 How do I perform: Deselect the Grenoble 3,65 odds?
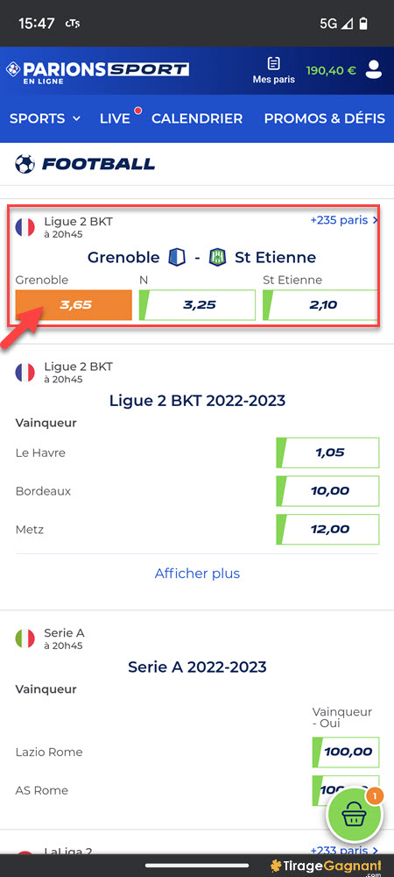click(74, 305)
